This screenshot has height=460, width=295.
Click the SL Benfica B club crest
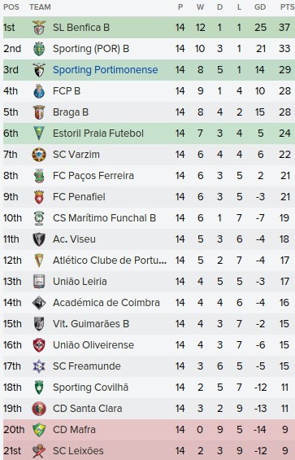coord(39,28)
